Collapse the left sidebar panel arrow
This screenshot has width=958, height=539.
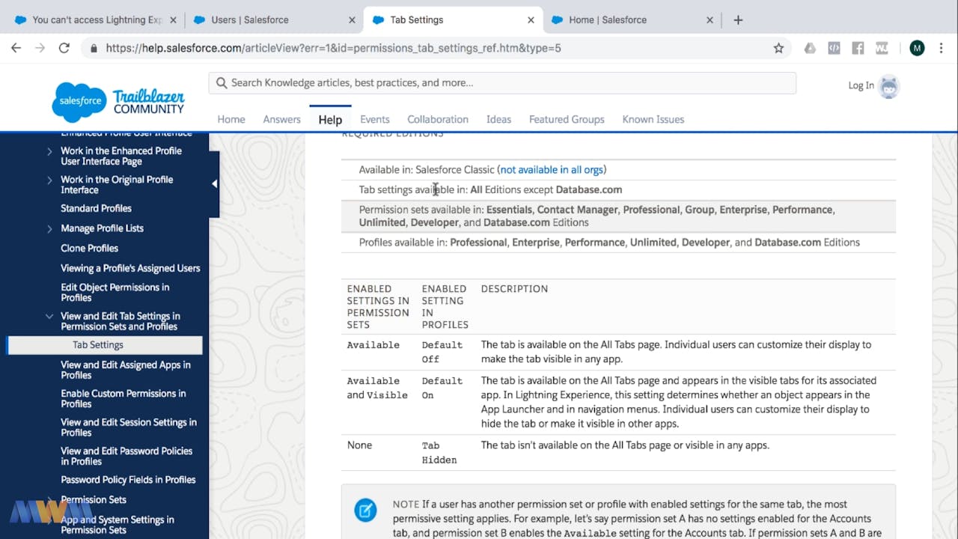coord(215,183)
